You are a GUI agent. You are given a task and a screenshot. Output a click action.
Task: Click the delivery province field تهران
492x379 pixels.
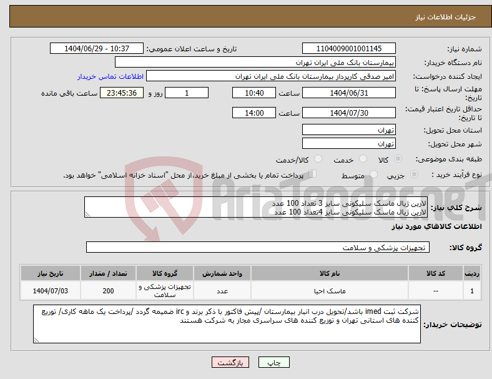348,130
